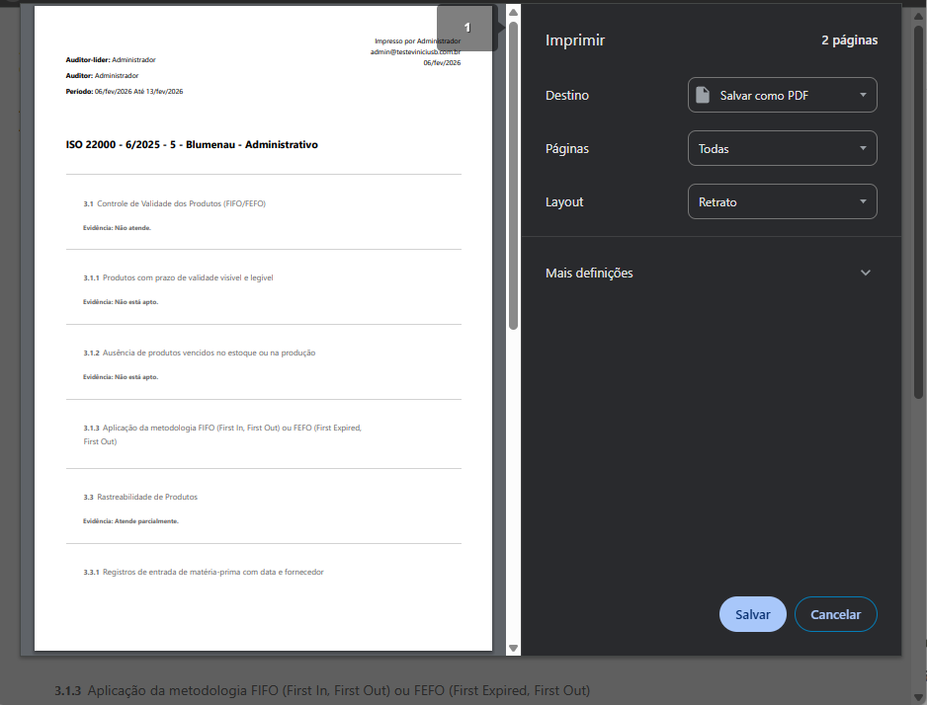Click the preview scrollbar up arrow

pyautogui.click(x=513, y=12)
